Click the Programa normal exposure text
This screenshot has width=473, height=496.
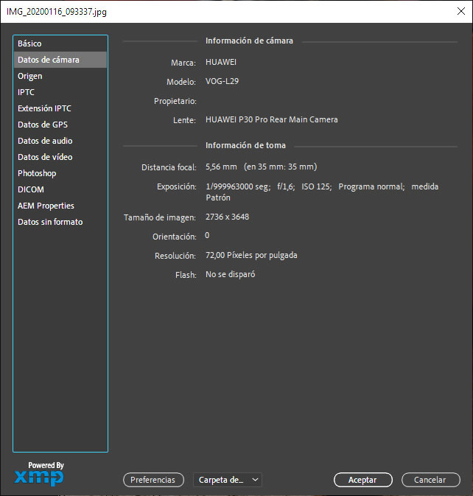(x=371, y=186)
